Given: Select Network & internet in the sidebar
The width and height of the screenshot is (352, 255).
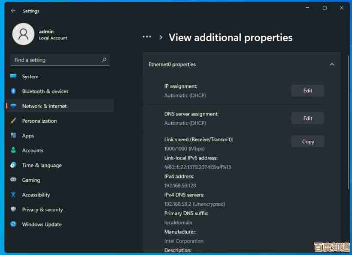Looking at the screenshot, I should pyautogui.click(x=45, y=106).
